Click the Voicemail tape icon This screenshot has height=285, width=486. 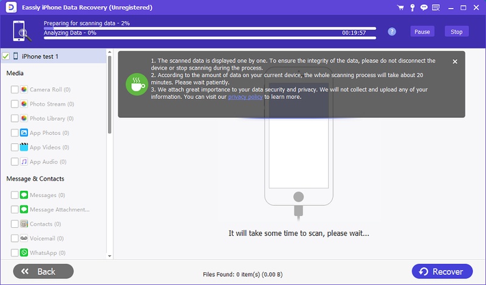coord(24,238)
